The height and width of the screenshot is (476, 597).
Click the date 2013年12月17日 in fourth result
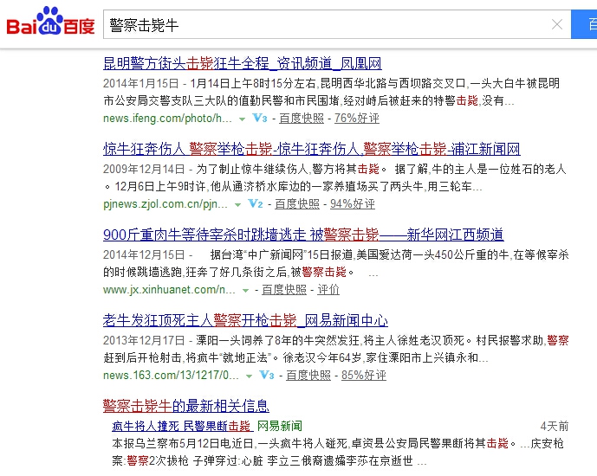click(144, 340)
